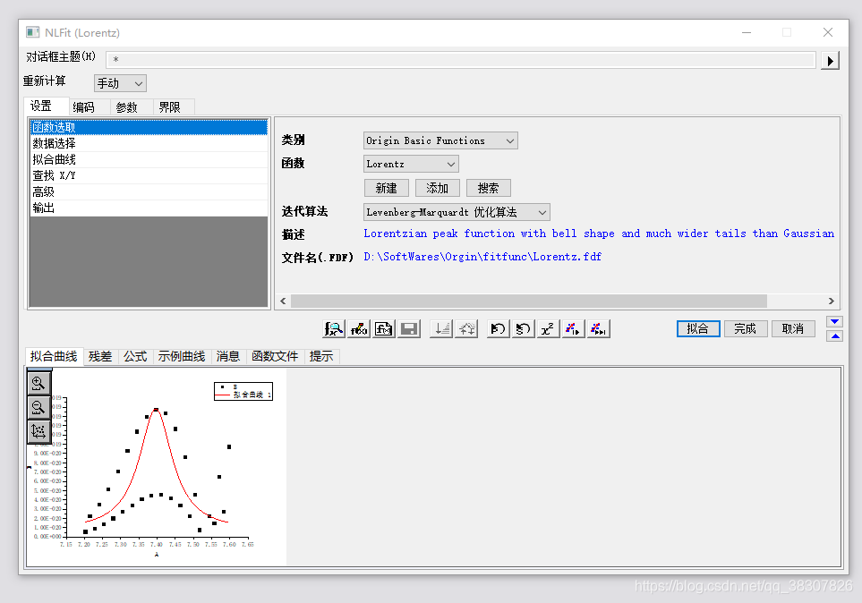Click the reset parameters S icon
The height and width of the screenshot is (603, 862).
pyautogui.click(x=524, y=328)
